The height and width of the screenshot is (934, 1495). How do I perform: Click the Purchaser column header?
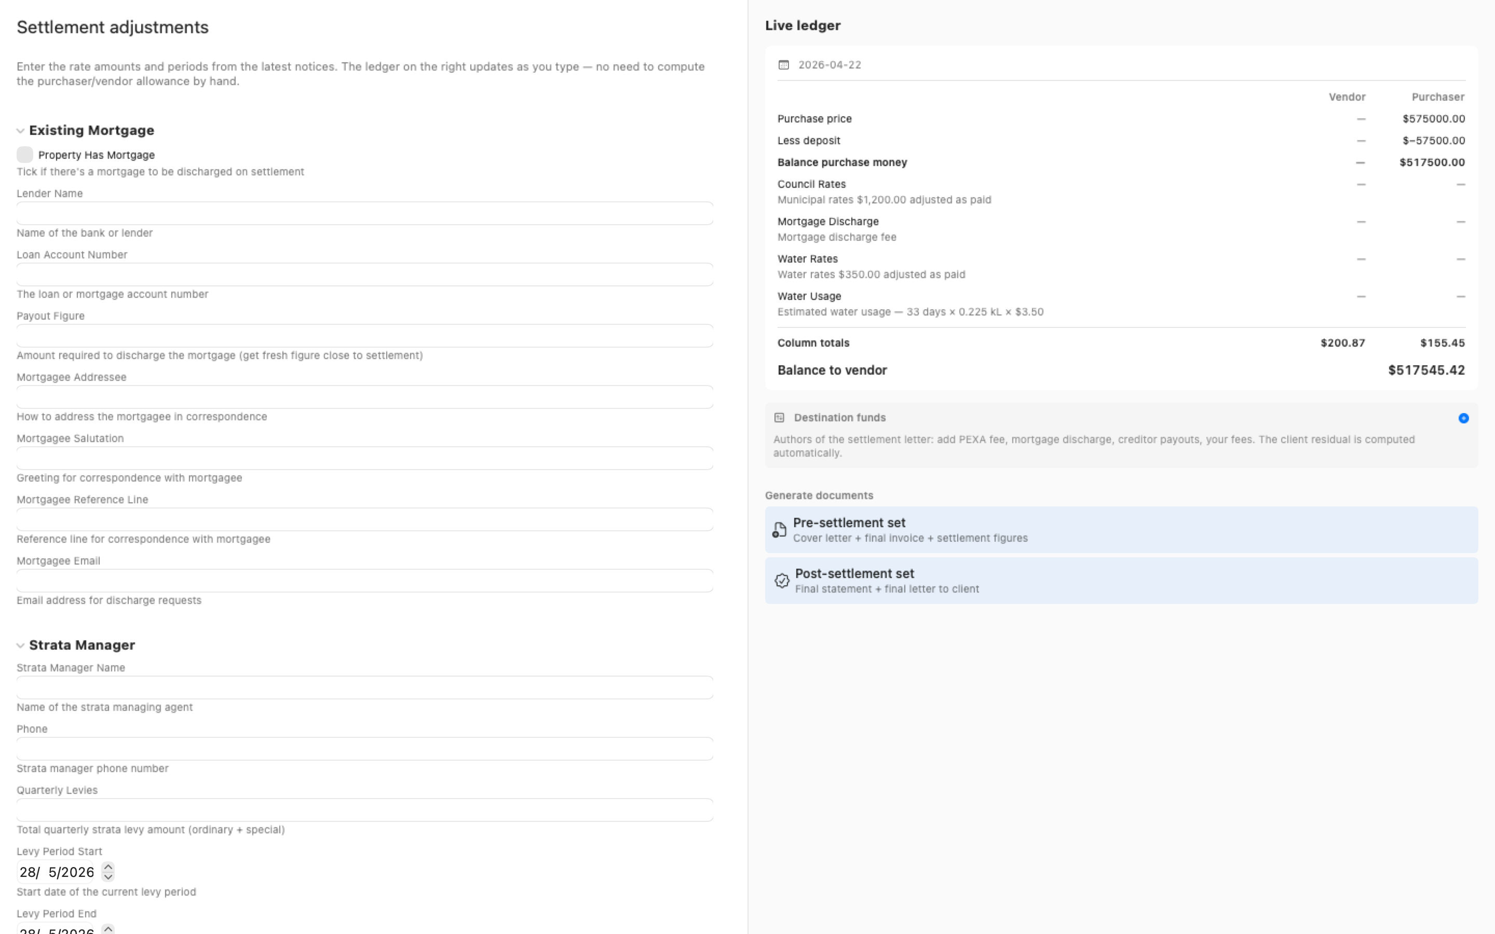point(1437,97)
